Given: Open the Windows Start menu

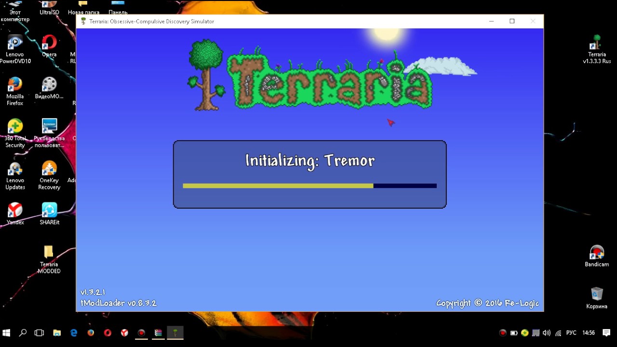Looking at the screenshot, I should [x=7, y=333].
